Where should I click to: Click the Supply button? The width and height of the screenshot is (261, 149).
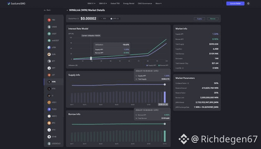coord(200,19)
